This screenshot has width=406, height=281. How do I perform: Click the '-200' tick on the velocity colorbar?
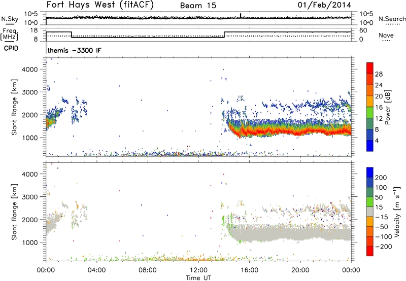click(x=383, y=247)
